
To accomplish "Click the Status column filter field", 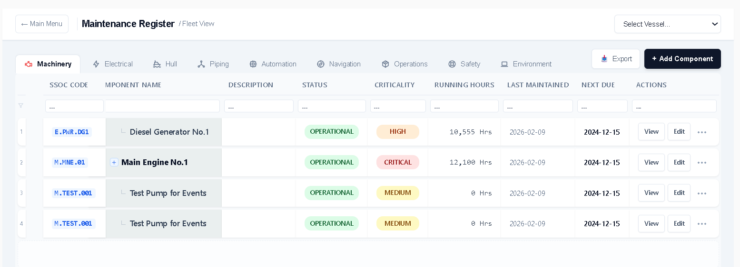I will (x=332, y=106).
